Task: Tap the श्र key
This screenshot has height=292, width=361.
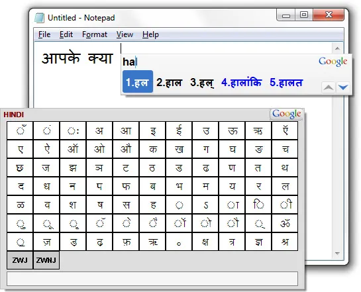Action: point(285,242)
